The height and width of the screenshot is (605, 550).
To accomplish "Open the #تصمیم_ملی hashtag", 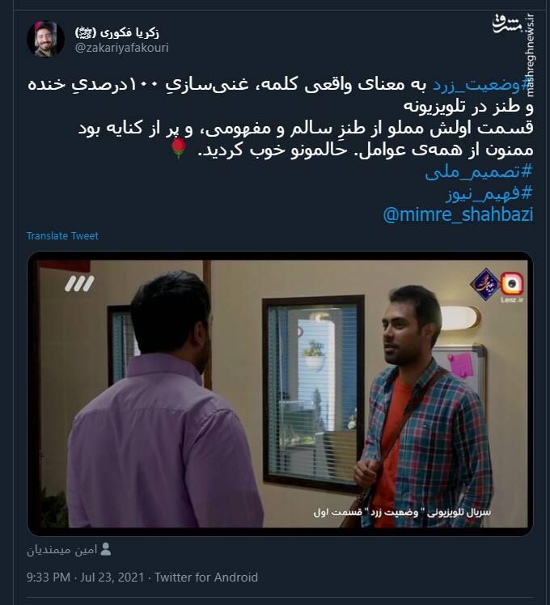I will pyautogui.click(x=479, y=171).
